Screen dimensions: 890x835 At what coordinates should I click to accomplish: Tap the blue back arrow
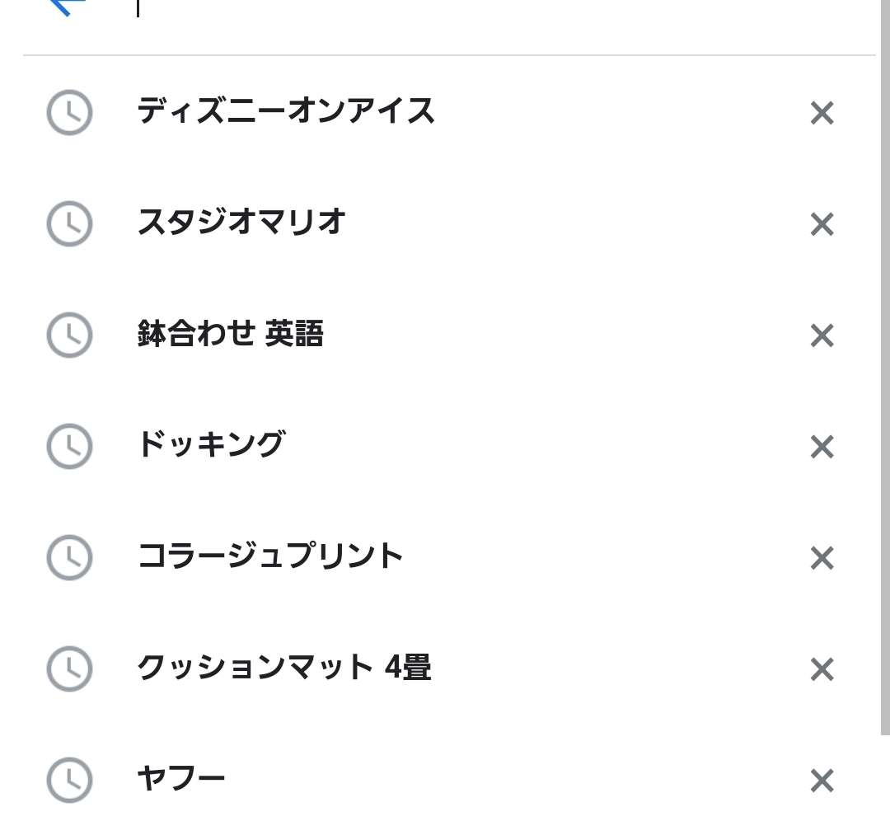(67, 7)
